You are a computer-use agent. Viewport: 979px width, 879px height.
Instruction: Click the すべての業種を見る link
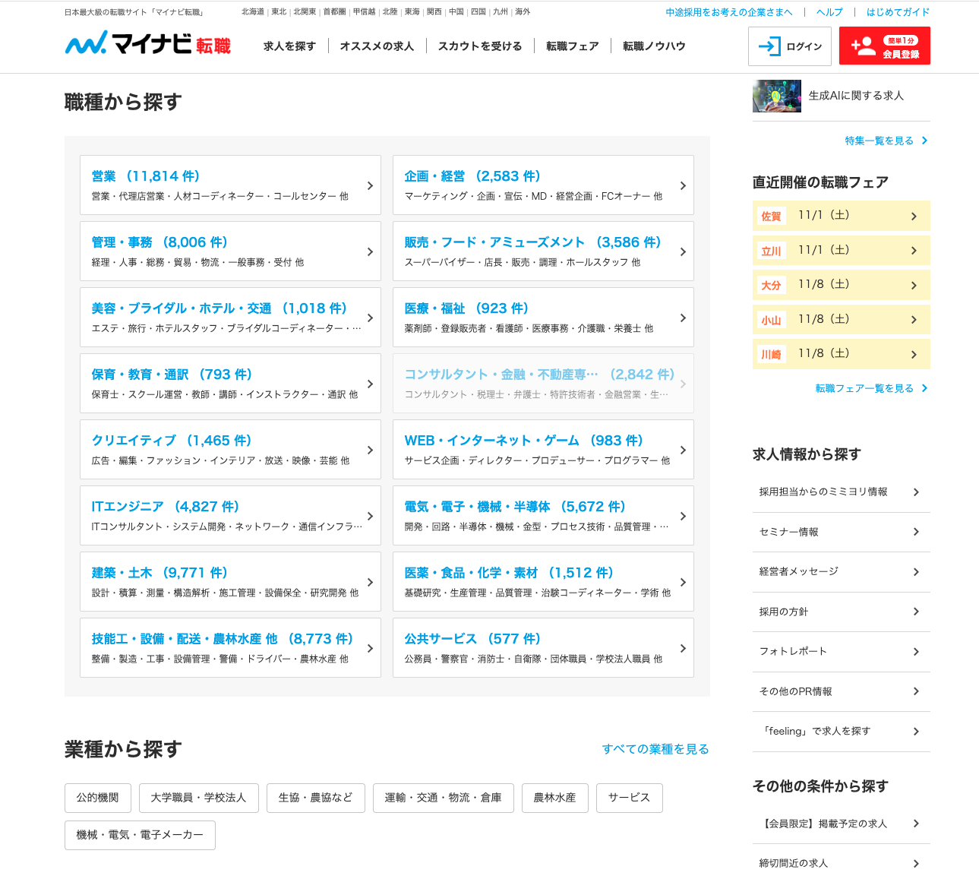pyautogui.click(x=655, y=749)
